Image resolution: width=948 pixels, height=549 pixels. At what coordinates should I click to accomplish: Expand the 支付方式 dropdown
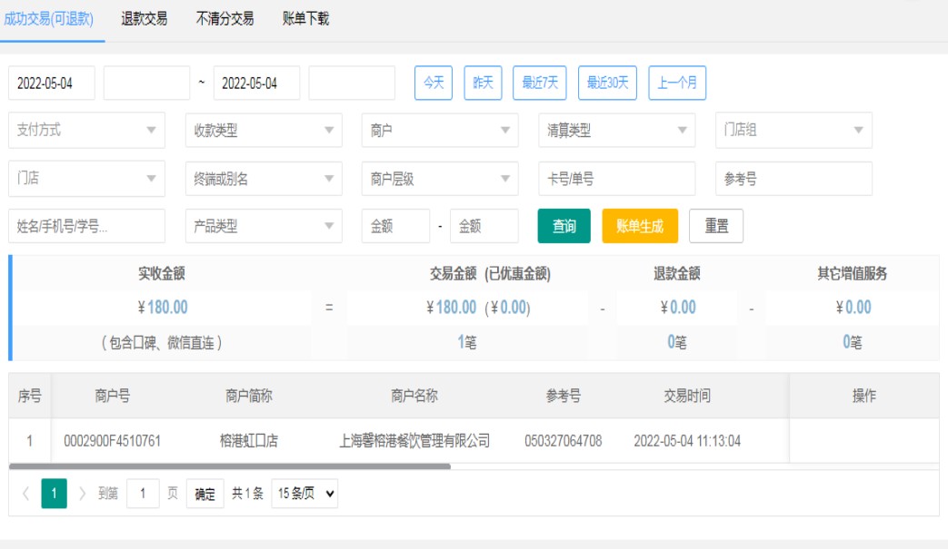click(86, 131)
